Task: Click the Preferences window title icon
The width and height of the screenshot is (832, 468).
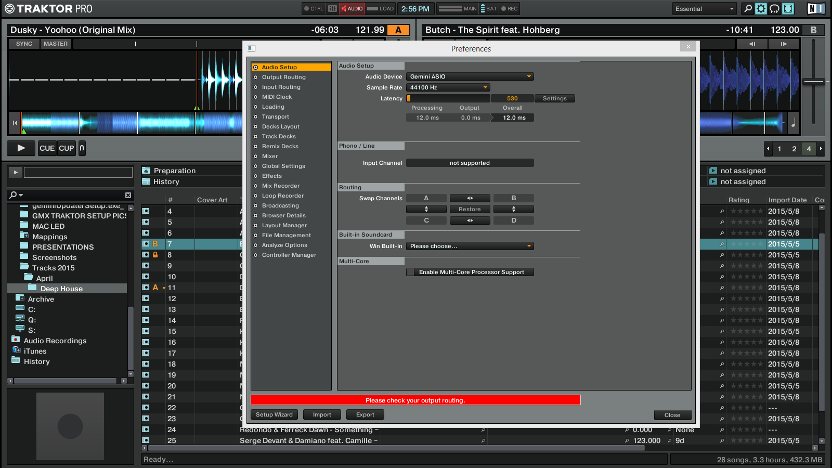Action: click(251, 48)
